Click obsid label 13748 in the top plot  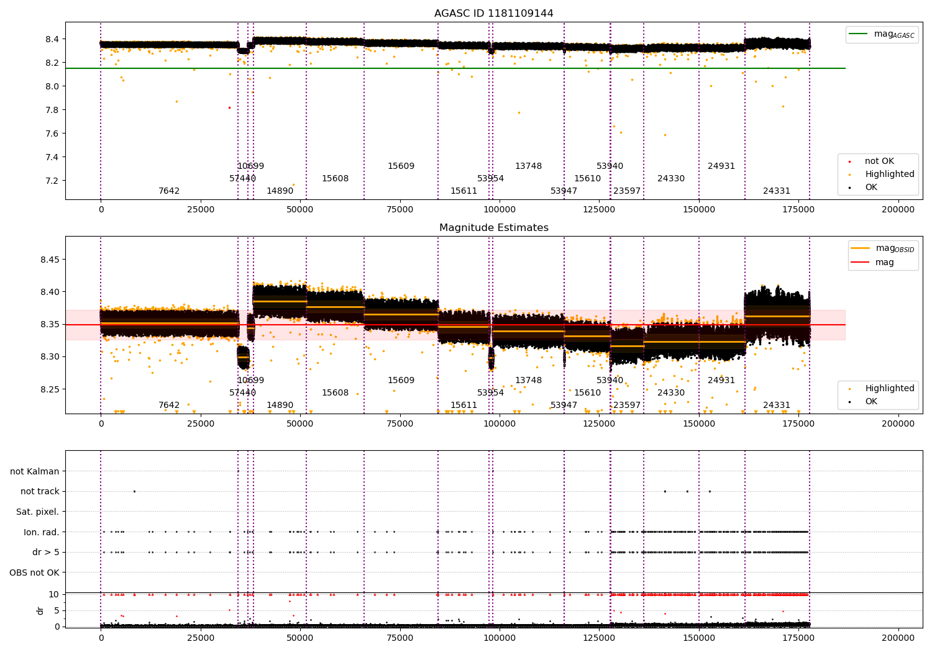coord(528,166)
